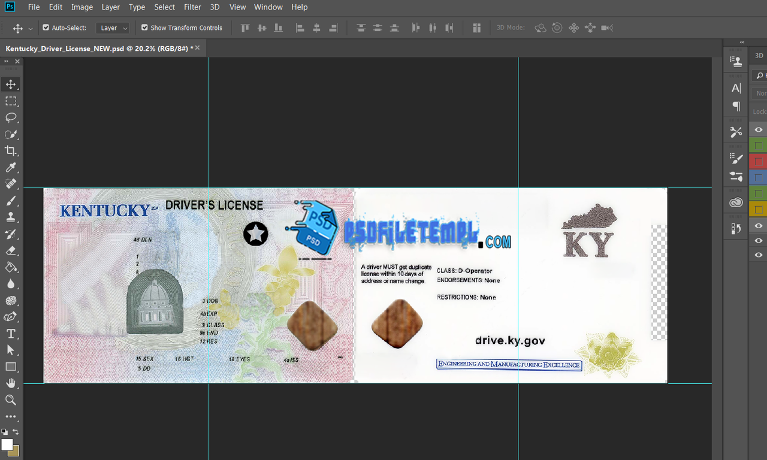Show the yellow-labeled layer
This screenshot has height=460, width=767.
[x=759, y=210]
